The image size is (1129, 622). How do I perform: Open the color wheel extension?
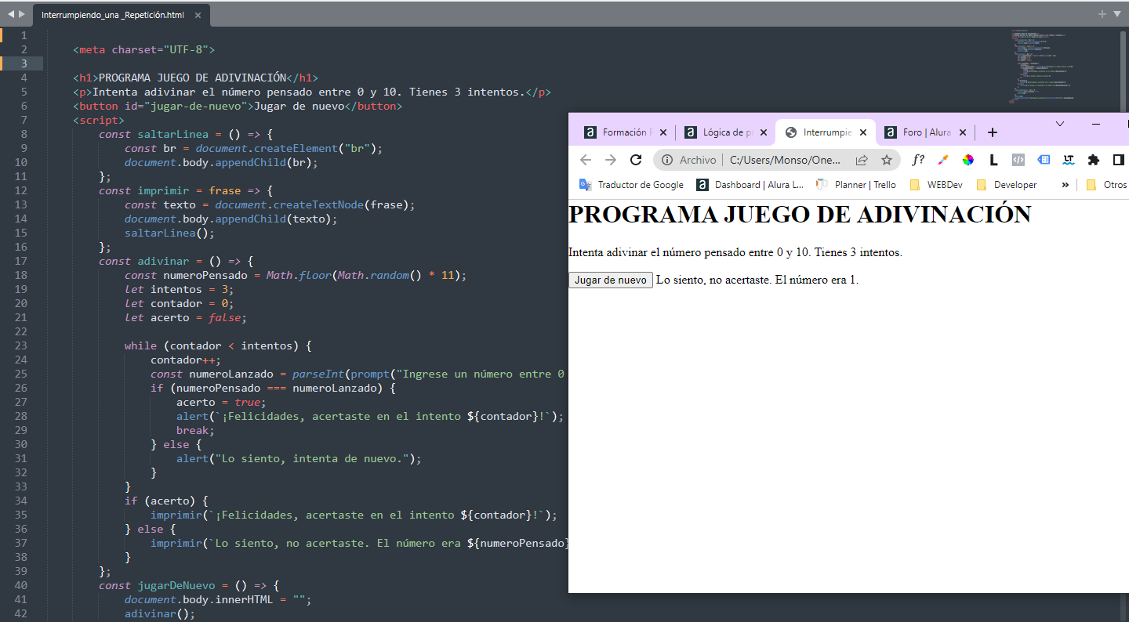968,160
